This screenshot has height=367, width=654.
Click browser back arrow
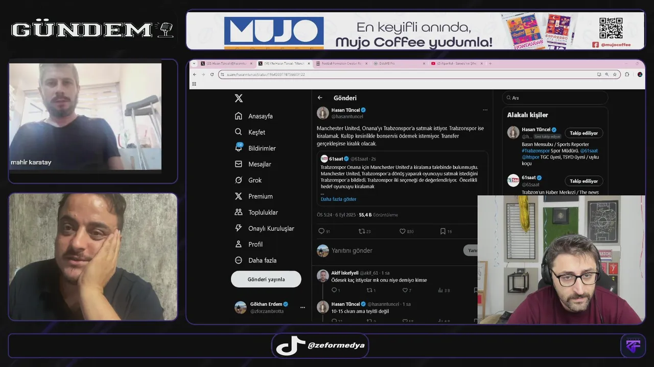(x=195, y=74)
